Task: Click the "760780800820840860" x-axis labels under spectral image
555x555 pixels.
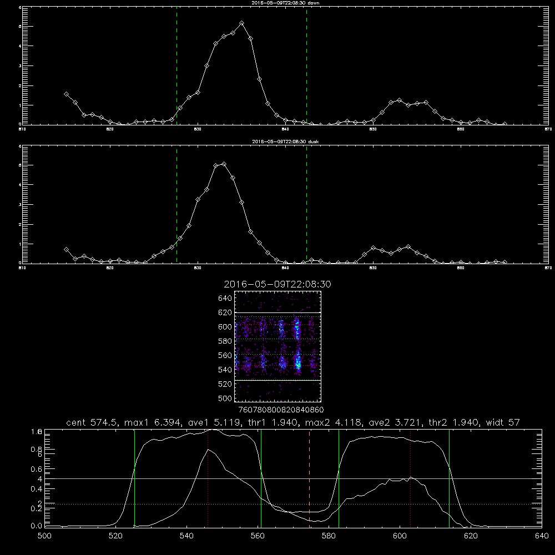Action: pos(281,410)
